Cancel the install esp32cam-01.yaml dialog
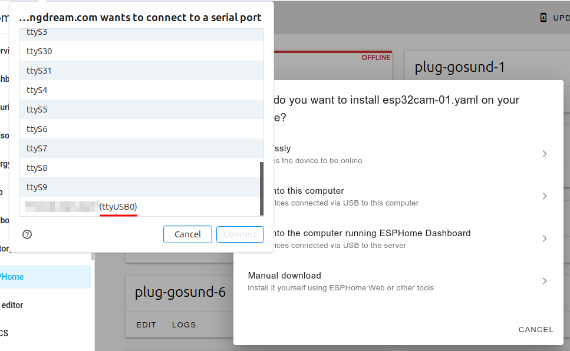The width and height of the screenshot is (570, 351). pos(535,330)
